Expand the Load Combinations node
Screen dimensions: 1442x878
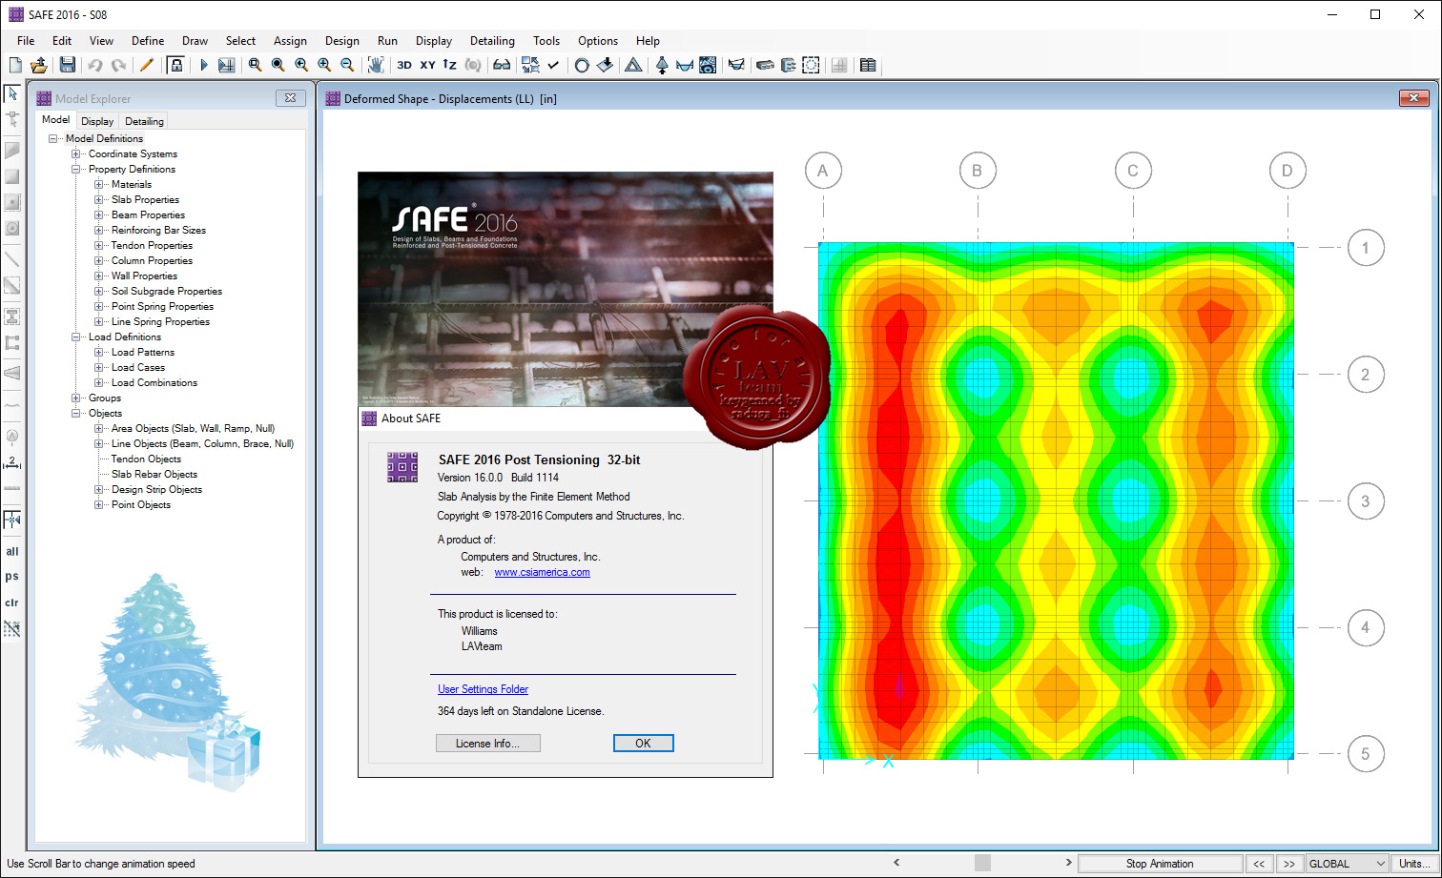(x=99, y=382)
